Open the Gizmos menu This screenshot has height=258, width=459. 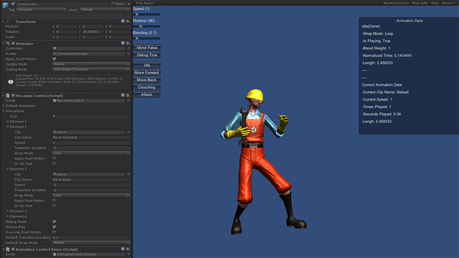click(x=448, y=3)
